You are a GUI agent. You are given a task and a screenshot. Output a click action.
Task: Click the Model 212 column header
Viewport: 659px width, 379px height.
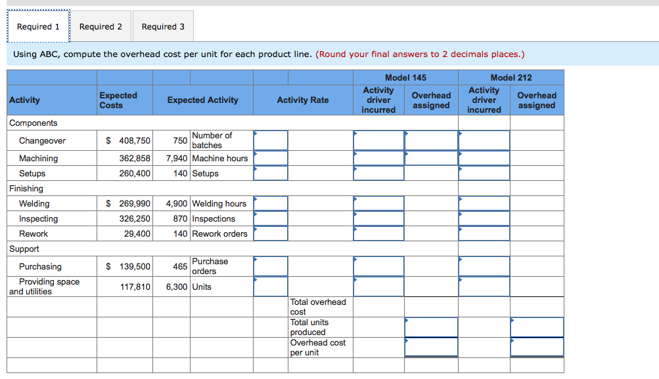pyautogui.click(x=511, y=77)
